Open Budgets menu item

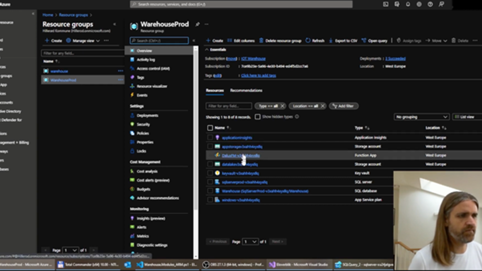pyautogui.click(x=143, y=189)
